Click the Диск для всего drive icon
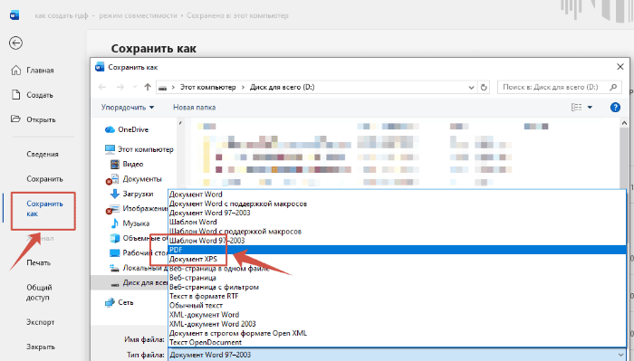The width and height of the screenshot is (634, 361). (115, 283)
